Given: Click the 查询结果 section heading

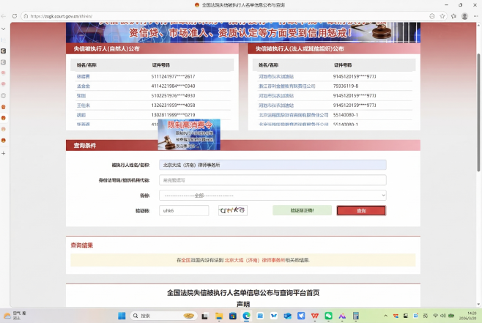Looking at the screenshot, I should click(82, 245).
